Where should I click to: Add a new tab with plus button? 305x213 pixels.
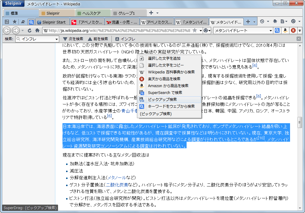point(248,21)
